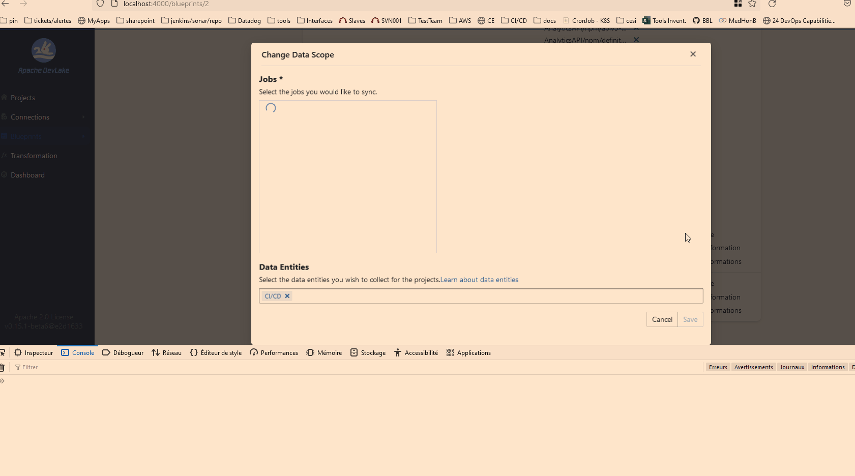
Task: Click the shield tracking-protection icon
Action: [x=100, y=4]
